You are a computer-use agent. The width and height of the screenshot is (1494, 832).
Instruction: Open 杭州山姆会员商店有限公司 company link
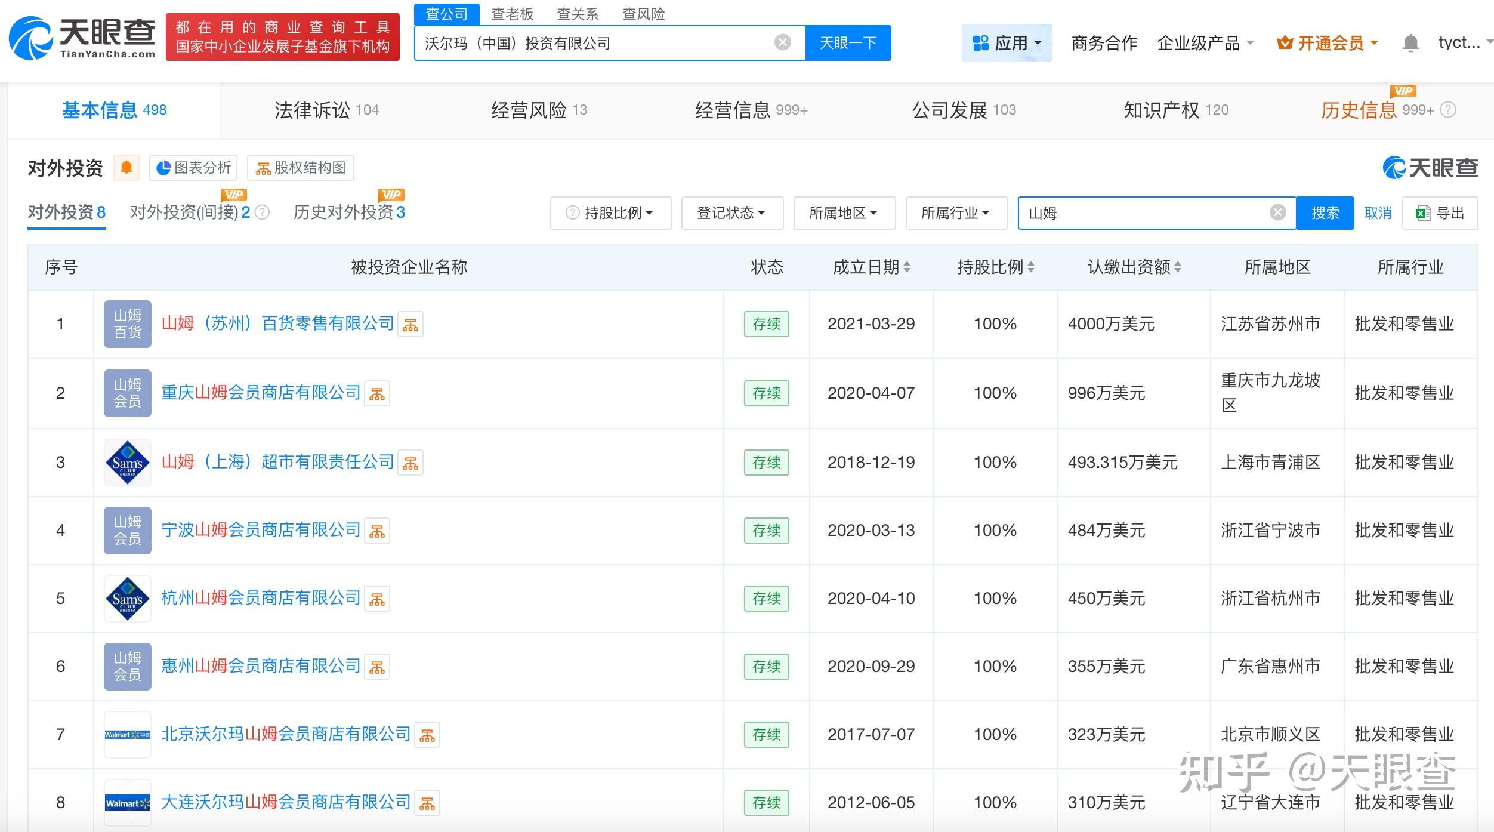coord(261,598)
